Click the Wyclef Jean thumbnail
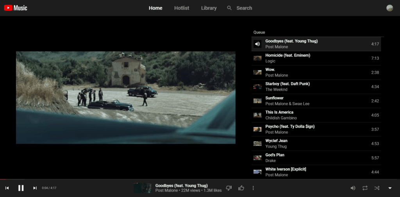Image resolution: width=400 pixels, height=197 pixels. pos(257,144)
